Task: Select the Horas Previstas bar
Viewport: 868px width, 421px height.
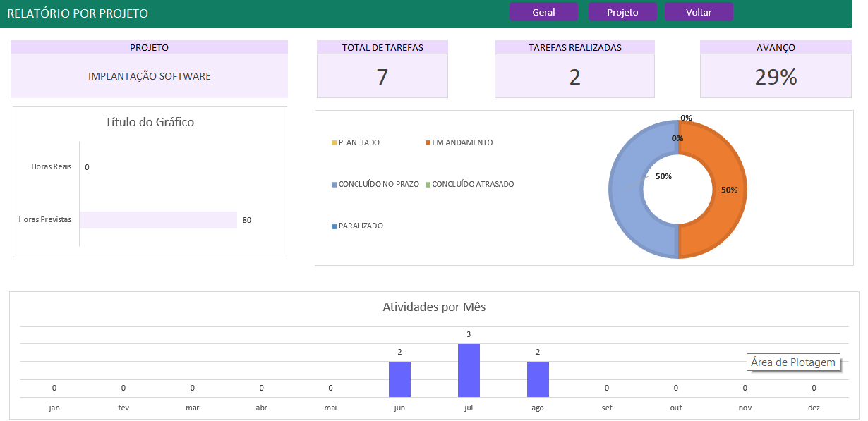Action: coord(158,220)
